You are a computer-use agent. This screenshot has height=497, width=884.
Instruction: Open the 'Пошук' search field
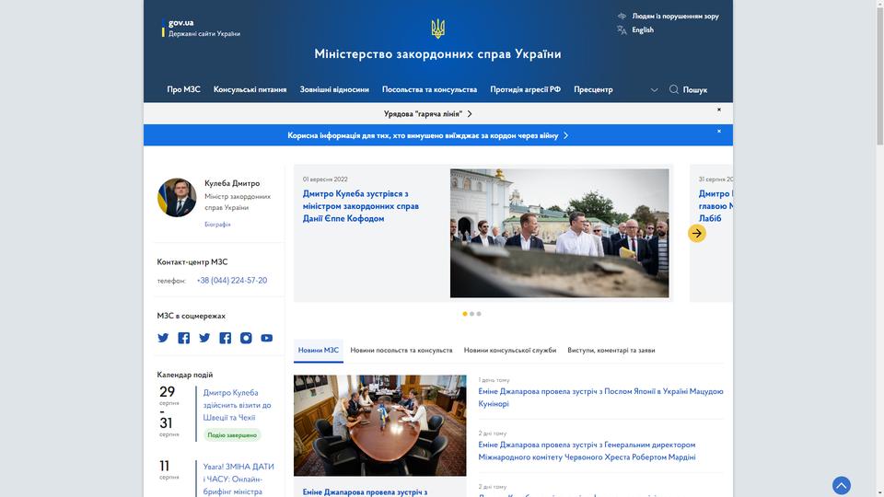(x=694, y=90)
